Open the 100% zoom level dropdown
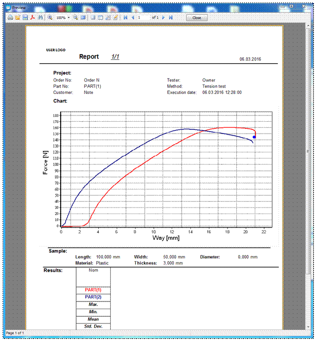 [68, 17]
